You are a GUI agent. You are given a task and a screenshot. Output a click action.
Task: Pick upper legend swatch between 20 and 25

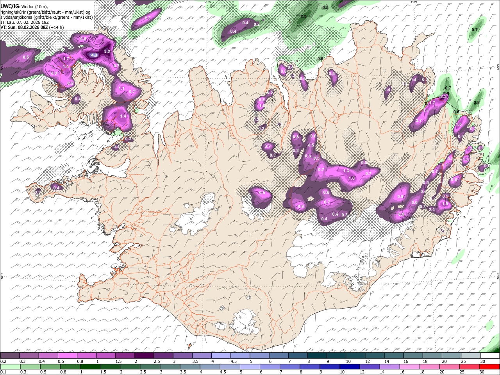[452, 356]
